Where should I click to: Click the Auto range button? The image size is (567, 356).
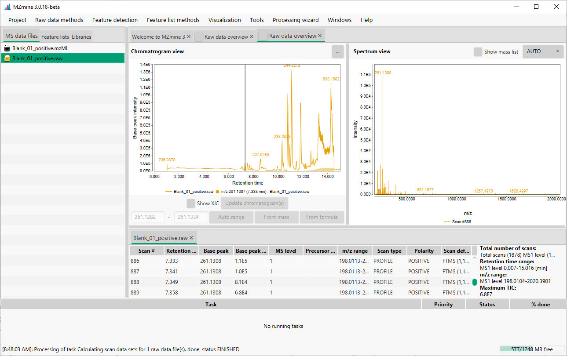[231, 217]
